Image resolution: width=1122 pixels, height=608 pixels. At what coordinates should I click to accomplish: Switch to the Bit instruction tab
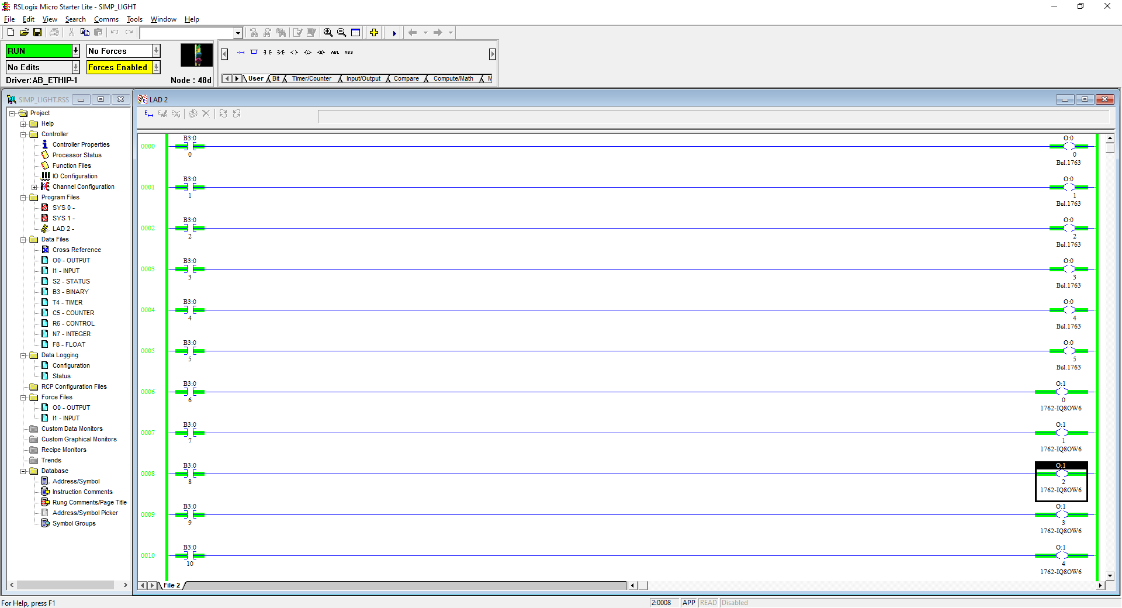coord(276,78)
